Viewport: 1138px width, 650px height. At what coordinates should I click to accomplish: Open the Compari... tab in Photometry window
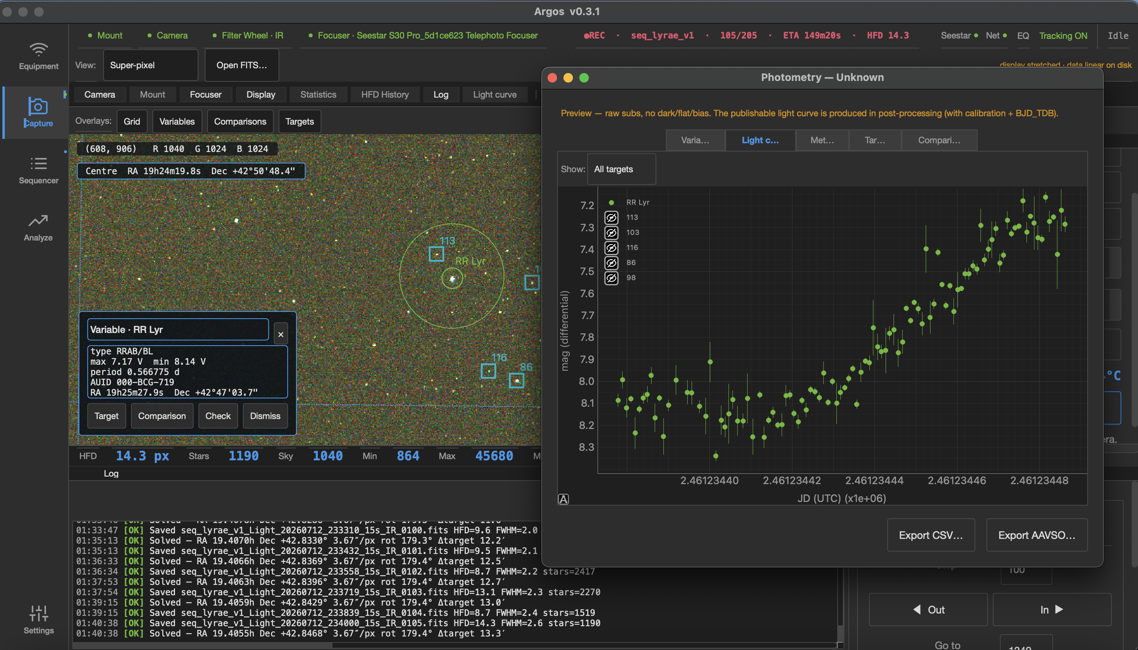coord(939,140)
